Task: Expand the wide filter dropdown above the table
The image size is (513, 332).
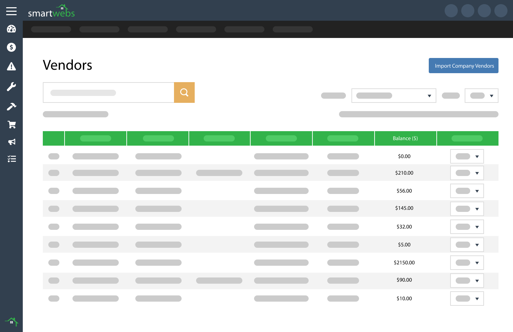Action: click(394, 96)
